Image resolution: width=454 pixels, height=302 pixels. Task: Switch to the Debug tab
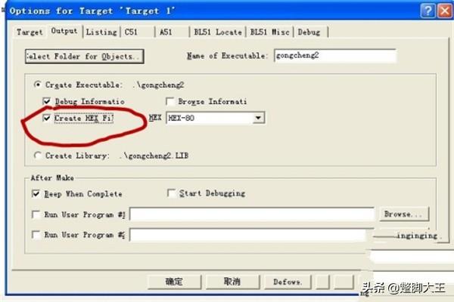point(309,32)
